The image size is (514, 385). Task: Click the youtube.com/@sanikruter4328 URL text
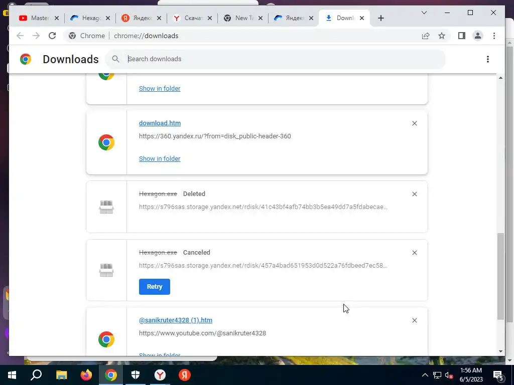click(x=202, y=333)
